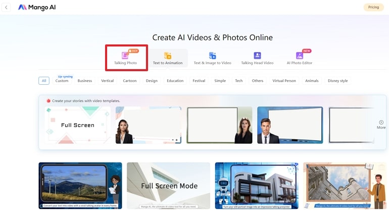Filter templates by Education
Viewport: 389px width, 212px height.
tap(175, 81)
